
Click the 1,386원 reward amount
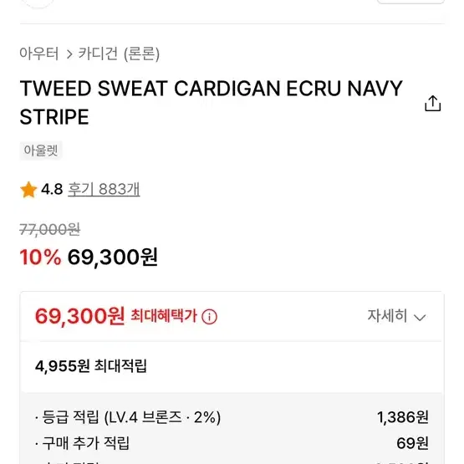(x=403, y=417)
